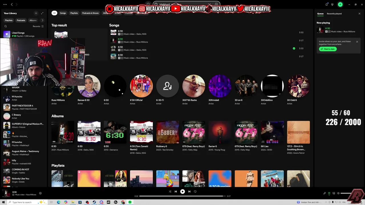Click the green saved checkmark on third song
This screenshot has height=205, width=365.
(x=294, y=48)
